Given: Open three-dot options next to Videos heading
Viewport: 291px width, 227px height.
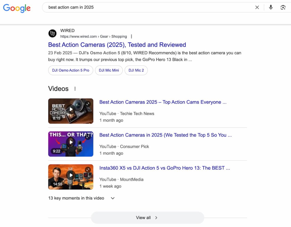Looking at the screenshot, I should click(75, 89).
